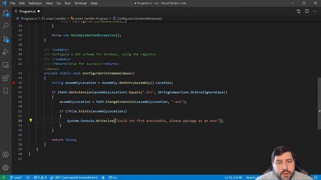Select the Program.cs editor tab
This screenshot has width=321, height=180.
click(27, 11)
